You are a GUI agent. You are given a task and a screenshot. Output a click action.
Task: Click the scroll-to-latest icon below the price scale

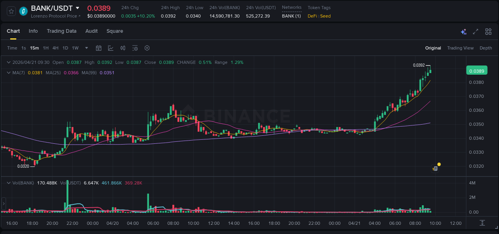[x=483, y=224]
